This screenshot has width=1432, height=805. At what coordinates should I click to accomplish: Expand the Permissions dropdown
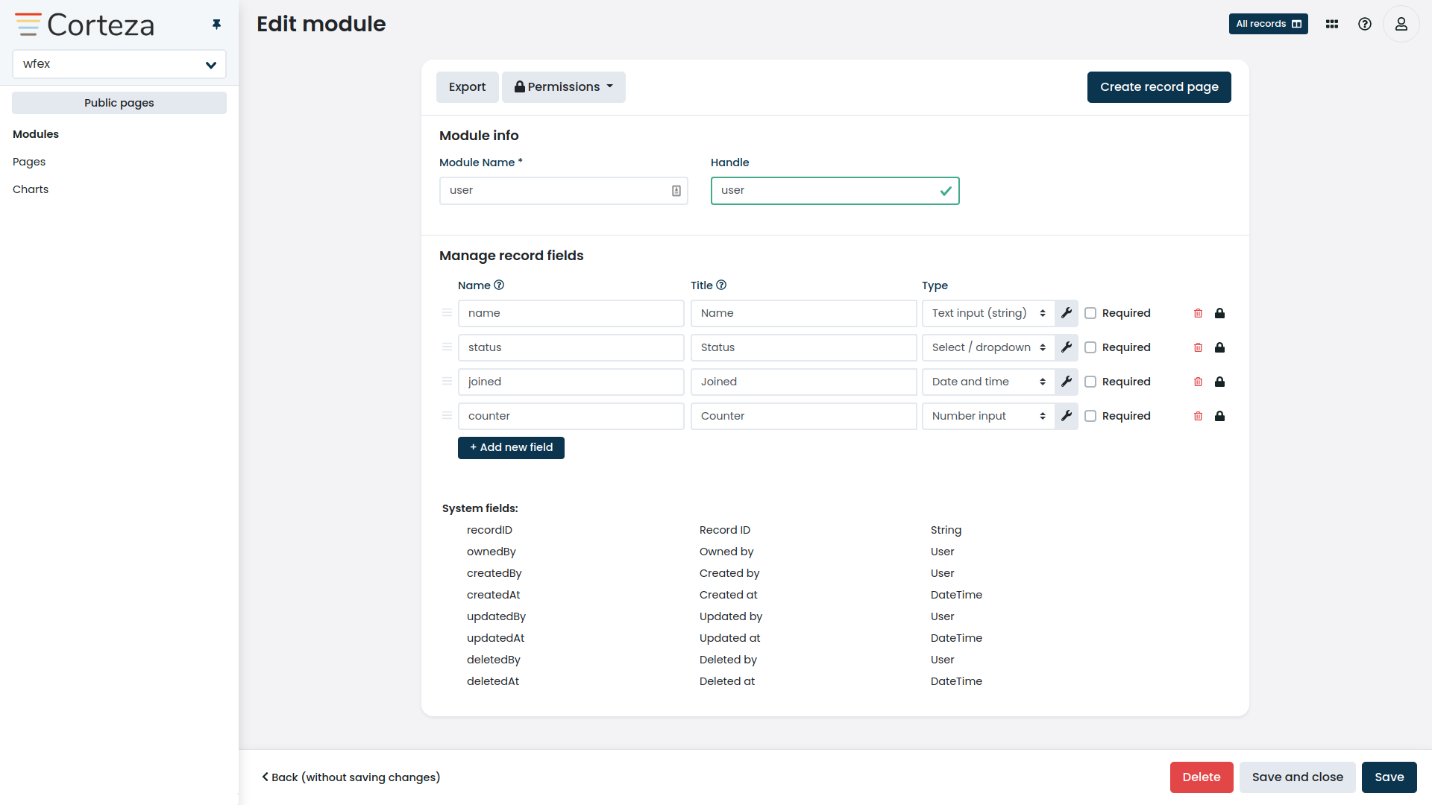click(564, 87)
